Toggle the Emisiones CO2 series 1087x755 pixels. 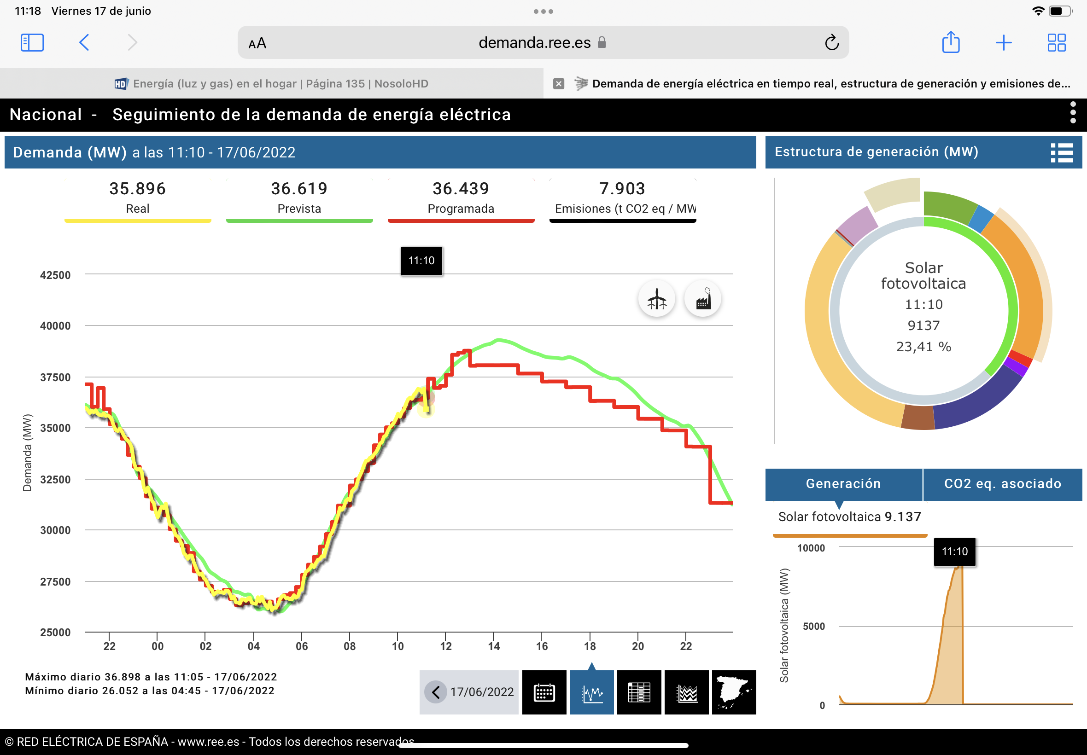(x=623, y=200)
